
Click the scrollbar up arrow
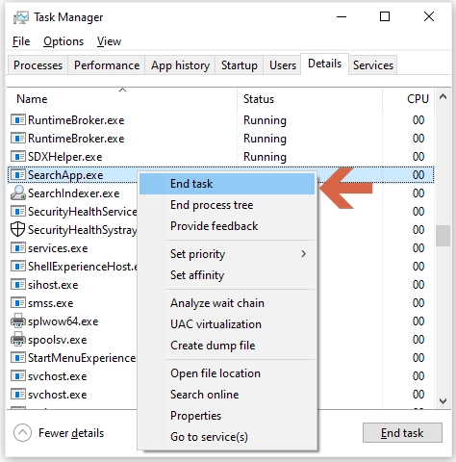coord(443,96)
